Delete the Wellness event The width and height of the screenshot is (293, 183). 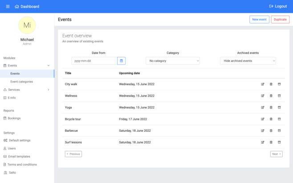[271, 96]
